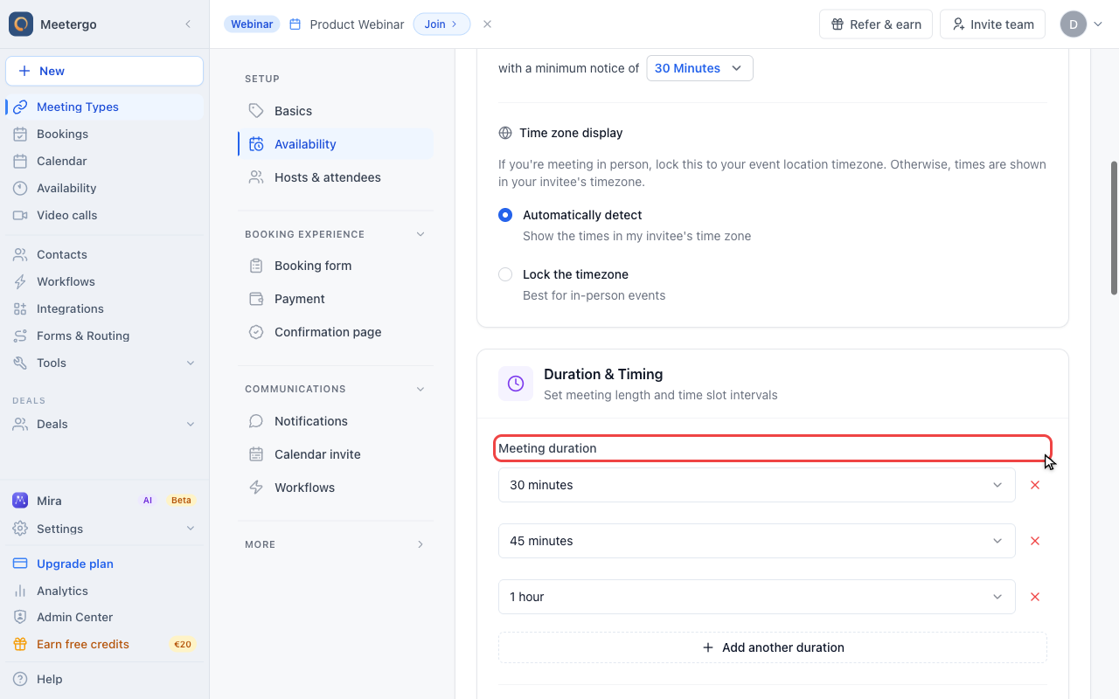Viewport: 1119px width, 699px height.
Task: Click the Mira Beta badge
Action: [181, 501]
